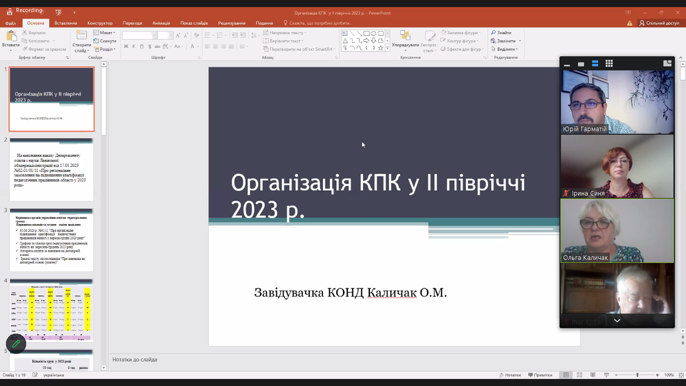Start slideshow from the status bar icon

[x=606, y=375]
